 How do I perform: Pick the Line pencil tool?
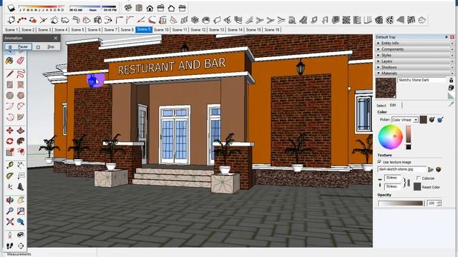click(9, 74)
